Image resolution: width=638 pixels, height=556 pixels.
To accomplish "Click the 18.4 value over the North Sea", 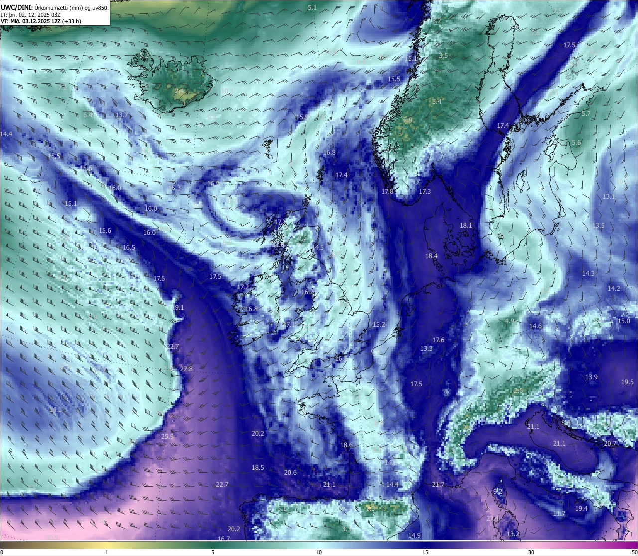I will (x=431, y=256).
